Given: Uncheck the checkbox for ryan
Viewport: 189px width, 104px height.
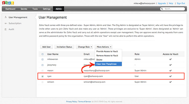Looking at the screenshot, I should pyautogui.click(x=42, y=76).
